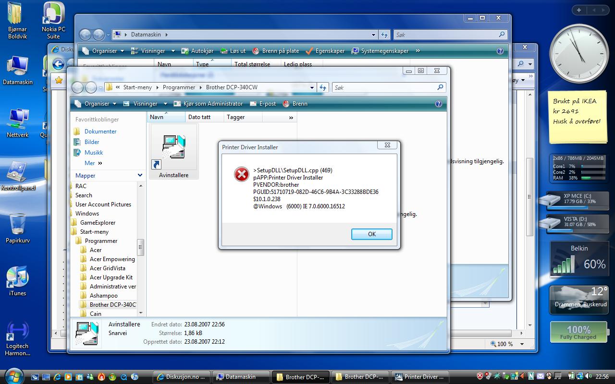This screenshot has height=384, width=615.
Task: Click Belkin wireless signal gadget
Action: [578, 260]
